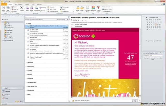Image resolution: width=166 pixels, height=106 pixels.
Task: Run the Team E-mail quick step
Action: [x=52, y=9]
